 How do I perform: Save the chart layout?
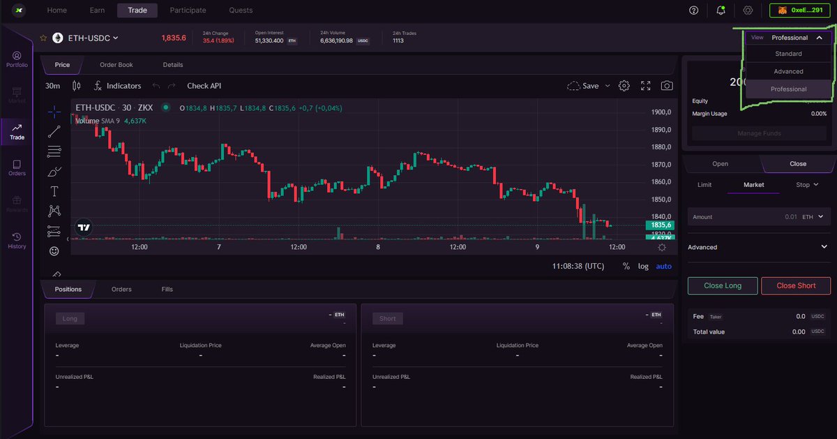tap(583, 86)
